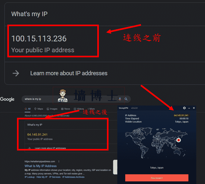Switch to the Maps search tab

39,109
